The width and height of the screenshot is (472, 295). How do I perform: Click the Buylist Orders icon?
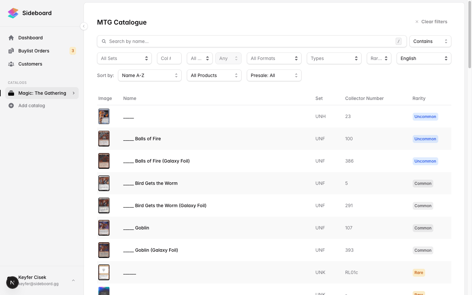click(11, 51)
